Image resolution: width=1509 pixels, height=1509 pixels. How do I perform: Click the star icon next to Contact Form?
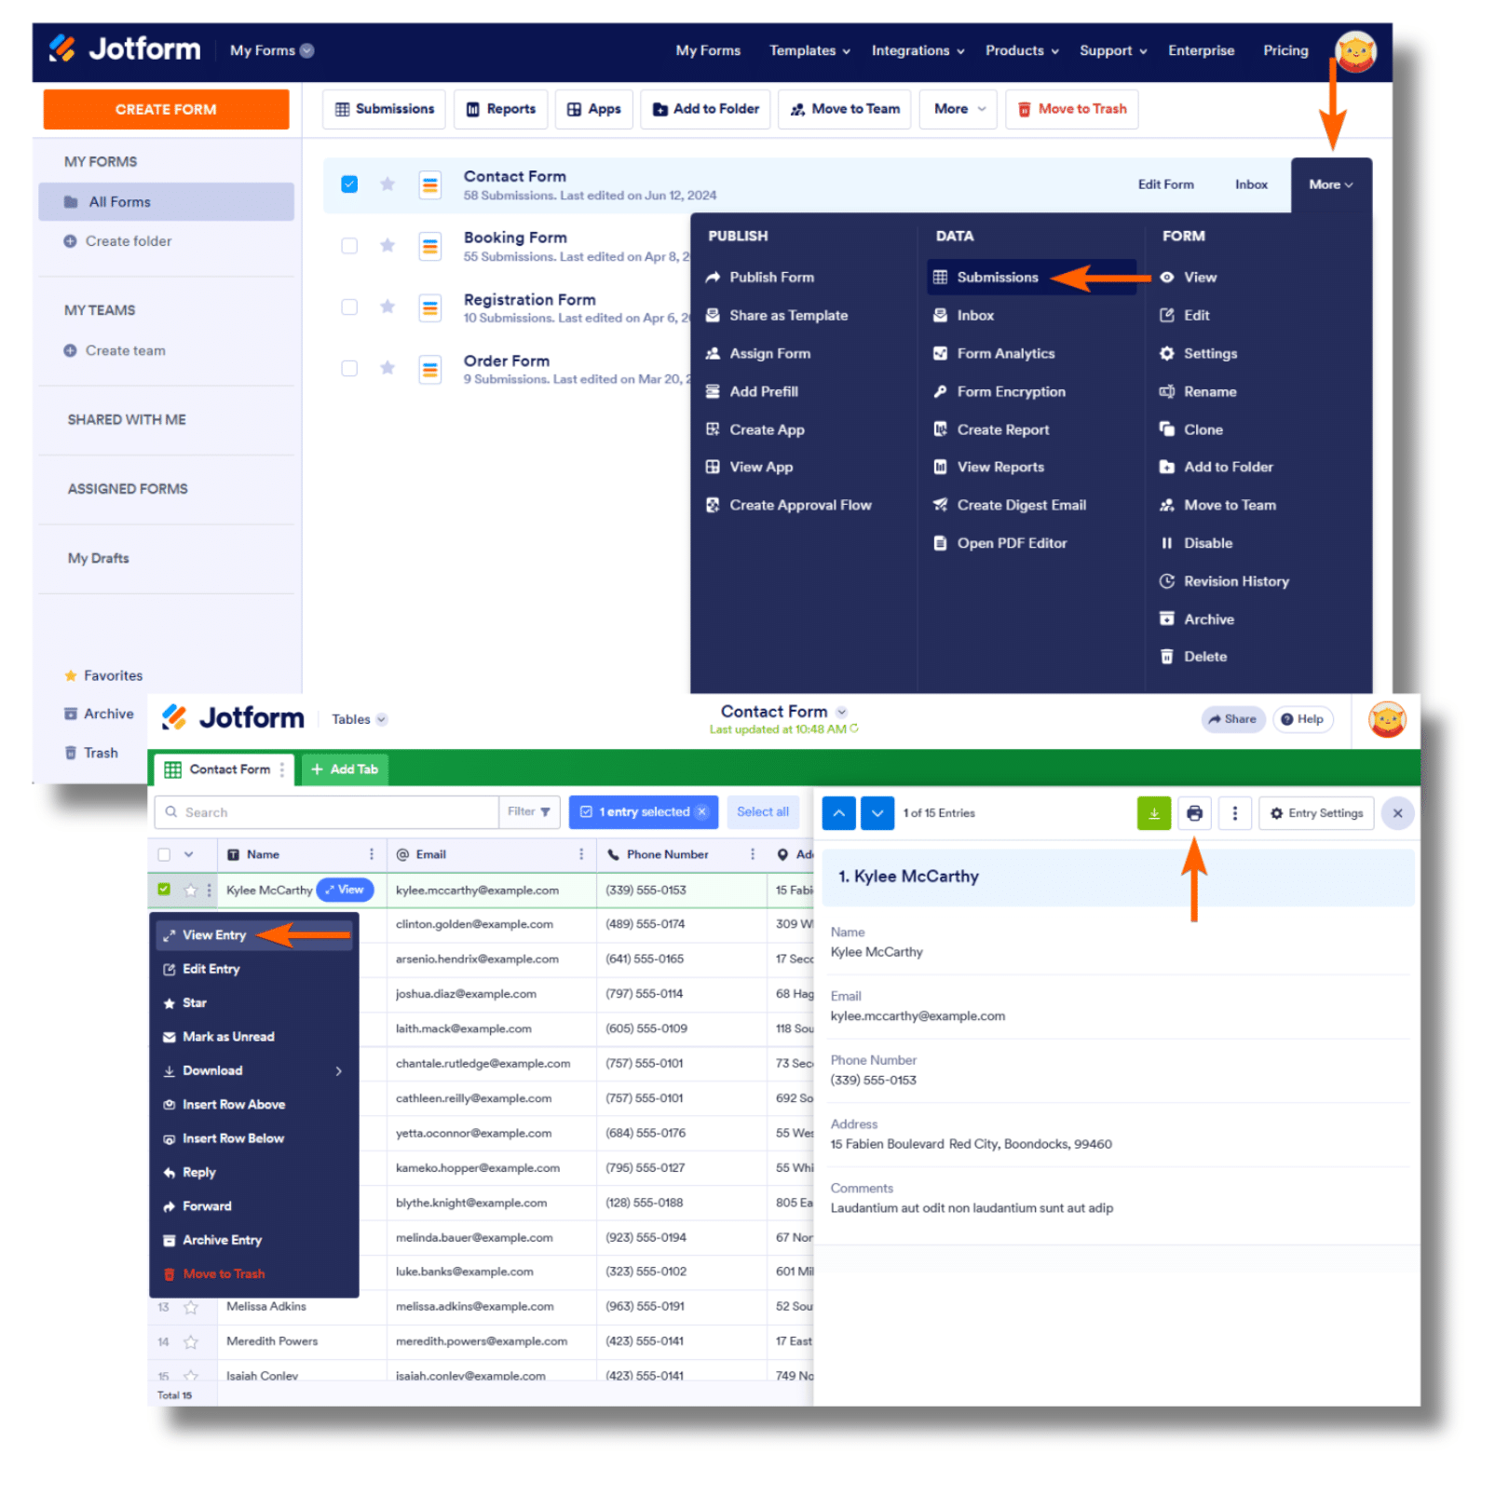point(387,184)
